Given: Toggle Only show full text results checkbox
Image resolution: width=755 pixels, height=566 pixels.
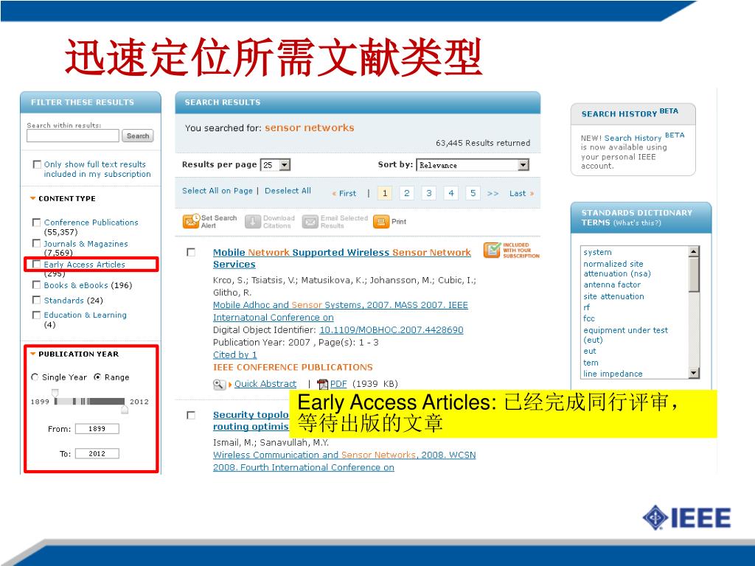Looking at the screenshot, I should click(x=37, y=164).
